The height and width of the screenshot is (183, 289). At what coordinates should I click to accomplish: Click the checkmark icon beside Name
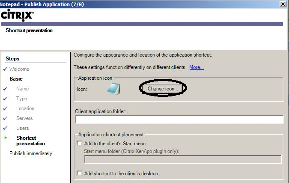tap(5, 89)
